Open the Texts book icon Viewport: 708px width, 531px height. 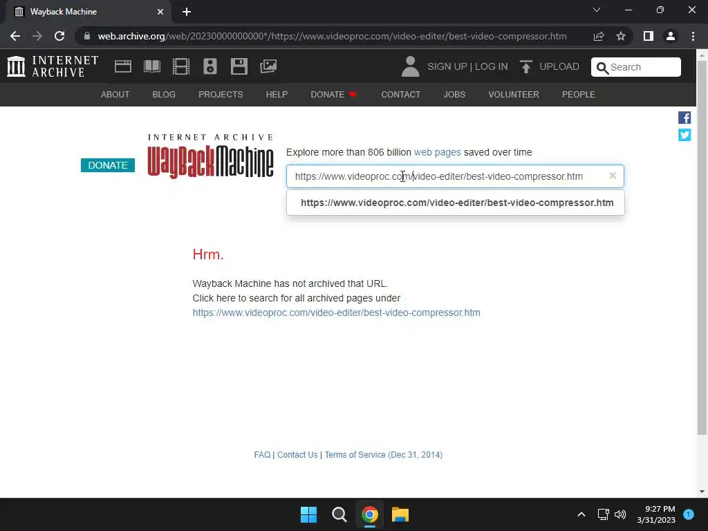151,66
